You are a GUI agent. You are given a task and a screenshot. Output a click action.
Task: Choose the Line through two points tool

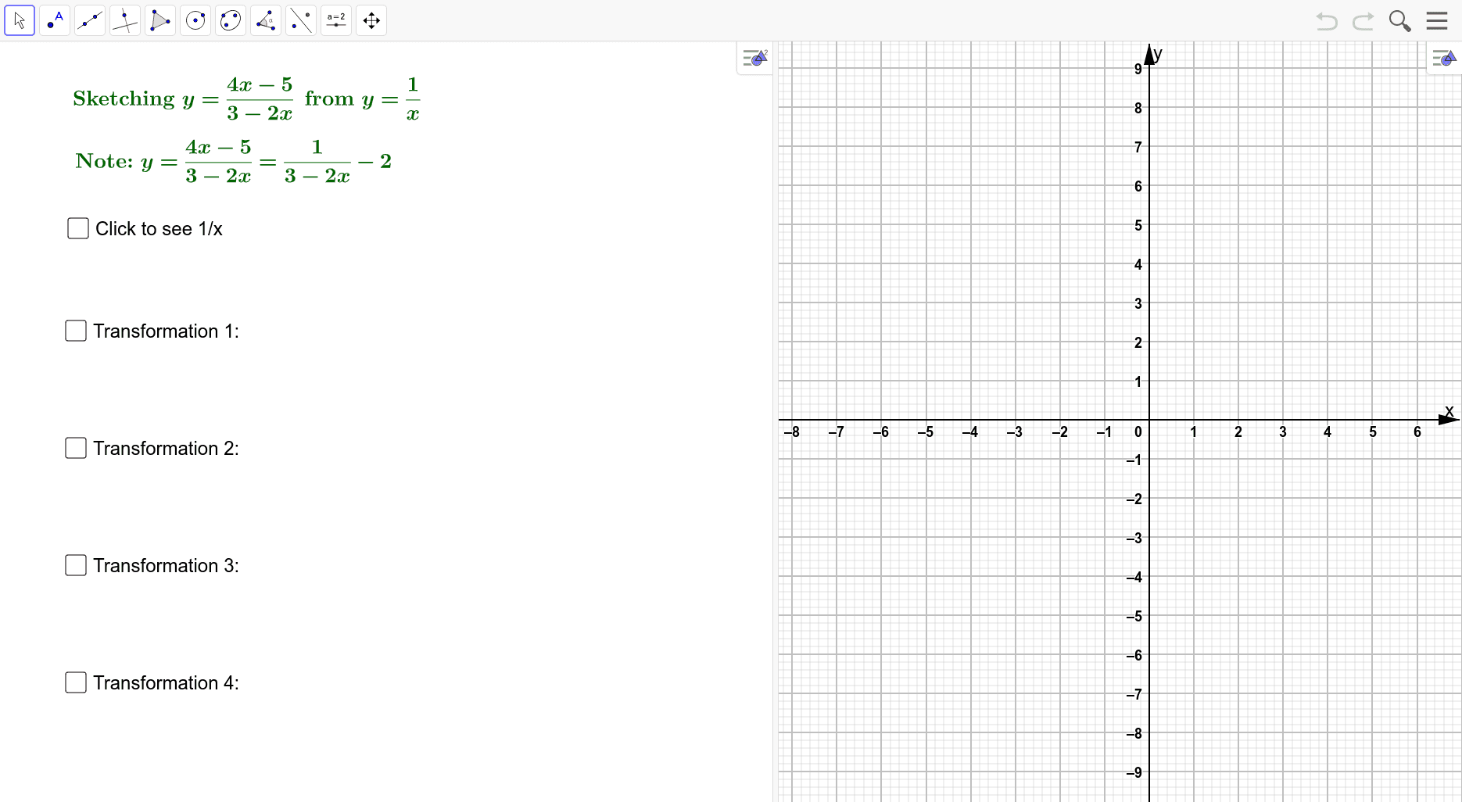tap(90, 20)
